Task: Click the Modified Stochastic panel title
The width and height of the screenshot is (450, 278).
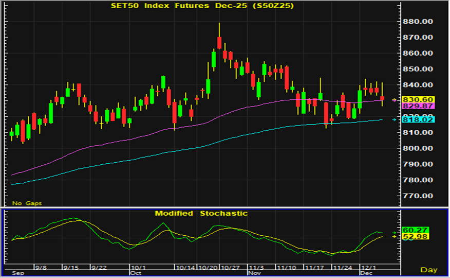Action: coord(201,213)
